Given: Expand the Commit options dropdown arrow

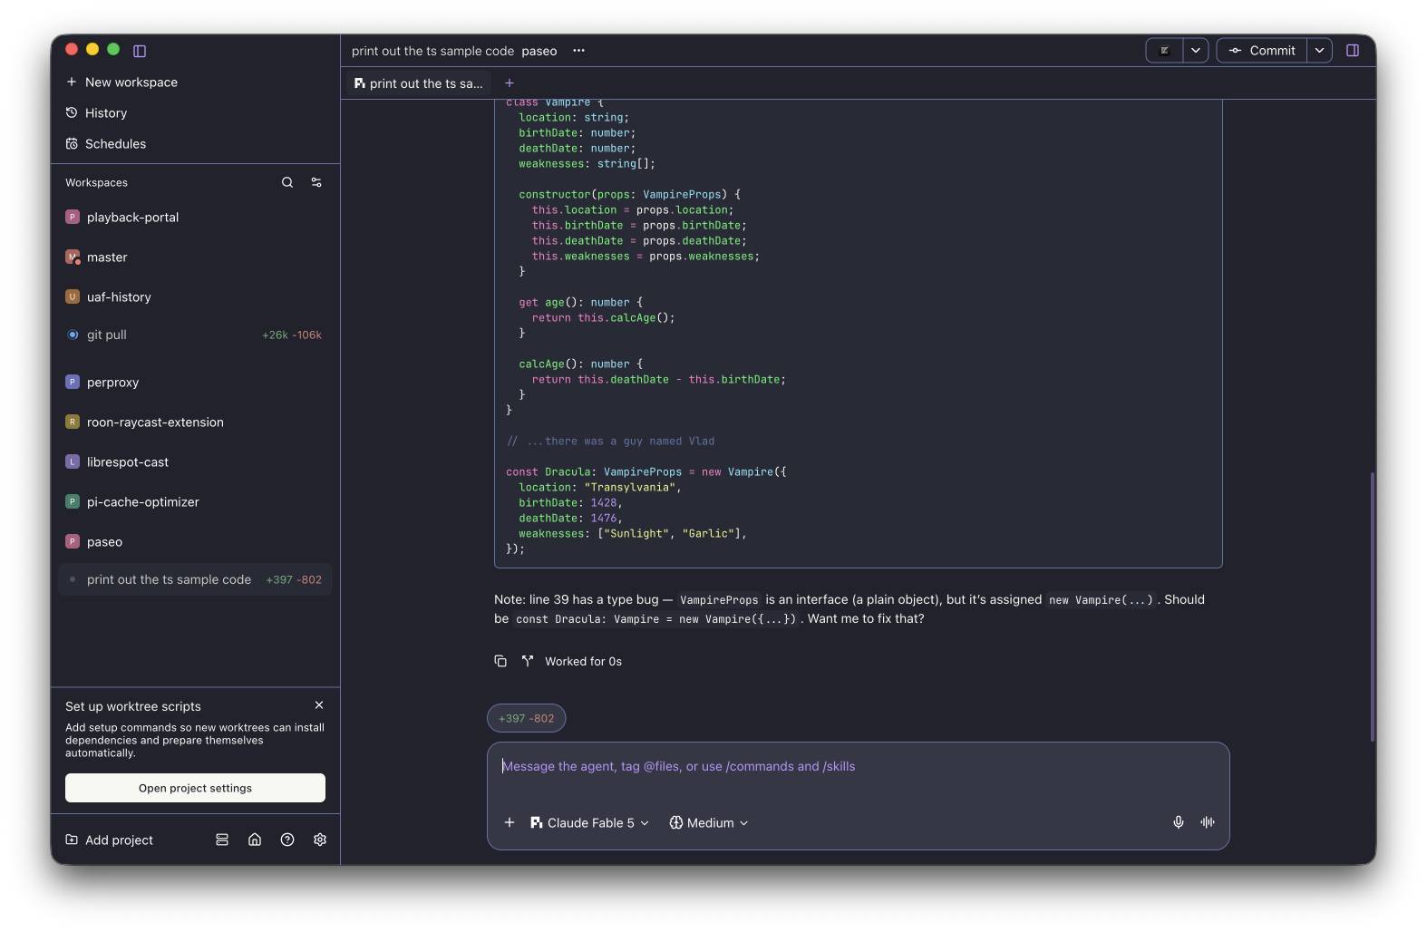Looking at the screenshot, I should click(x=1320, y=51).
